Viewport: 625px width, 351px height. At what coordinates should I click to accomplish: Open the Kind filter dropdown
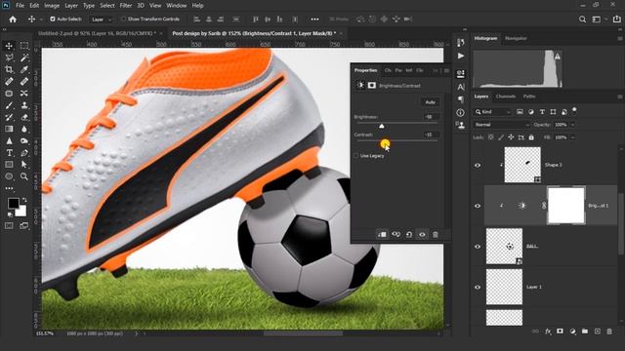coord(492,112)
